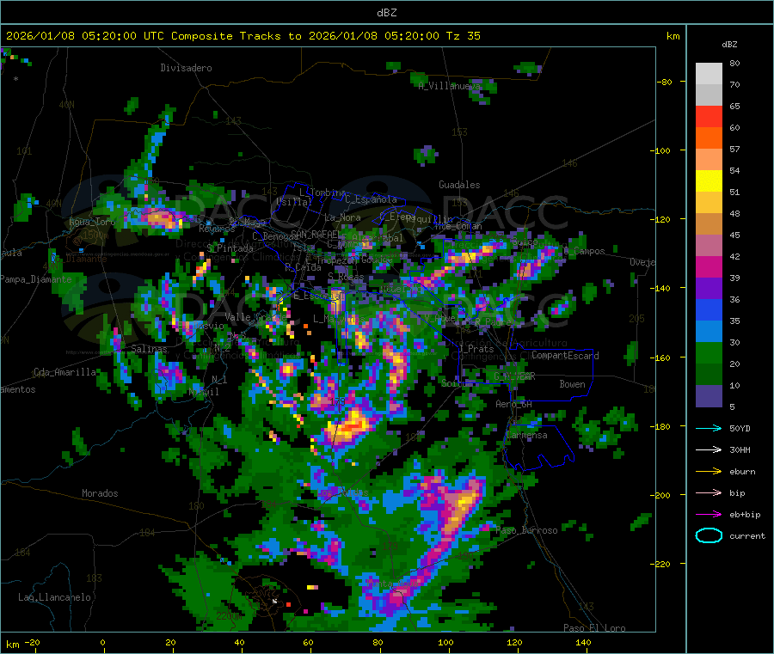Click the 'Composite Tracks to' header text

click(x=236, y=35)
